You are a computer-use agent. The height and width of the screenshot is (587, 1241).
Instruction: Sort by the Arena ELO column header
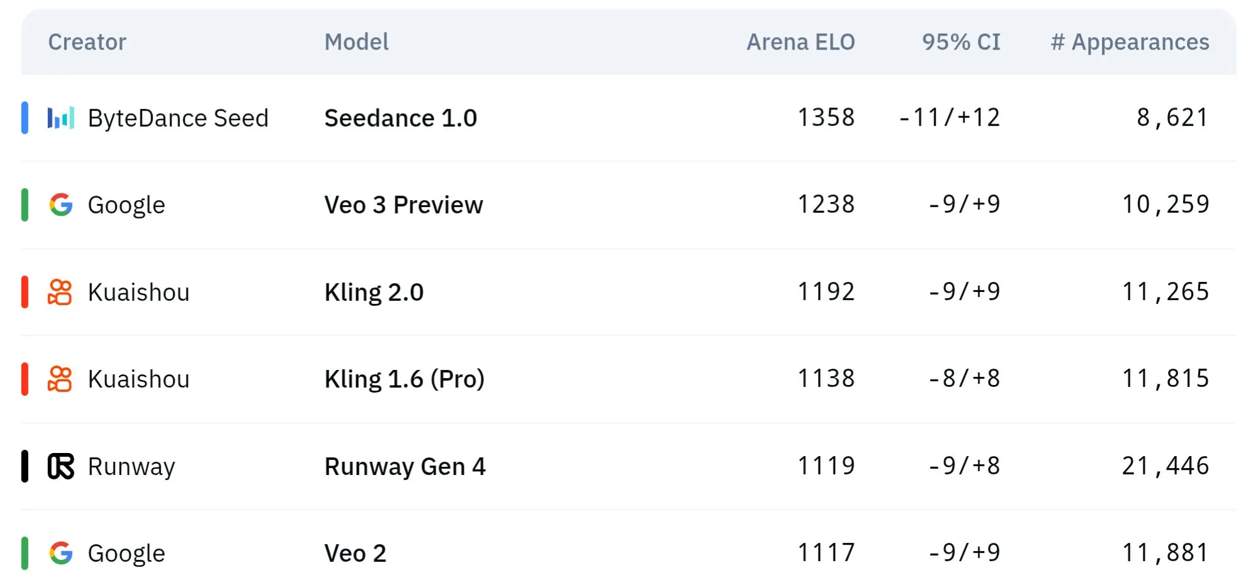click(x=800, y=42)
